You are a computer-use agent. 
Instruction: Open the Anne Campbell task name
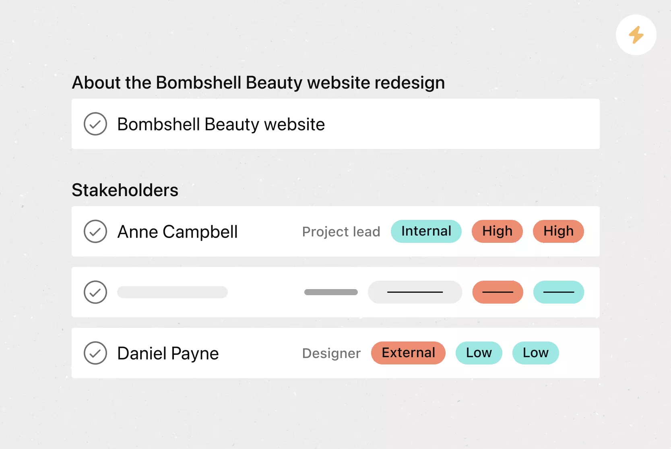(178, 232)
